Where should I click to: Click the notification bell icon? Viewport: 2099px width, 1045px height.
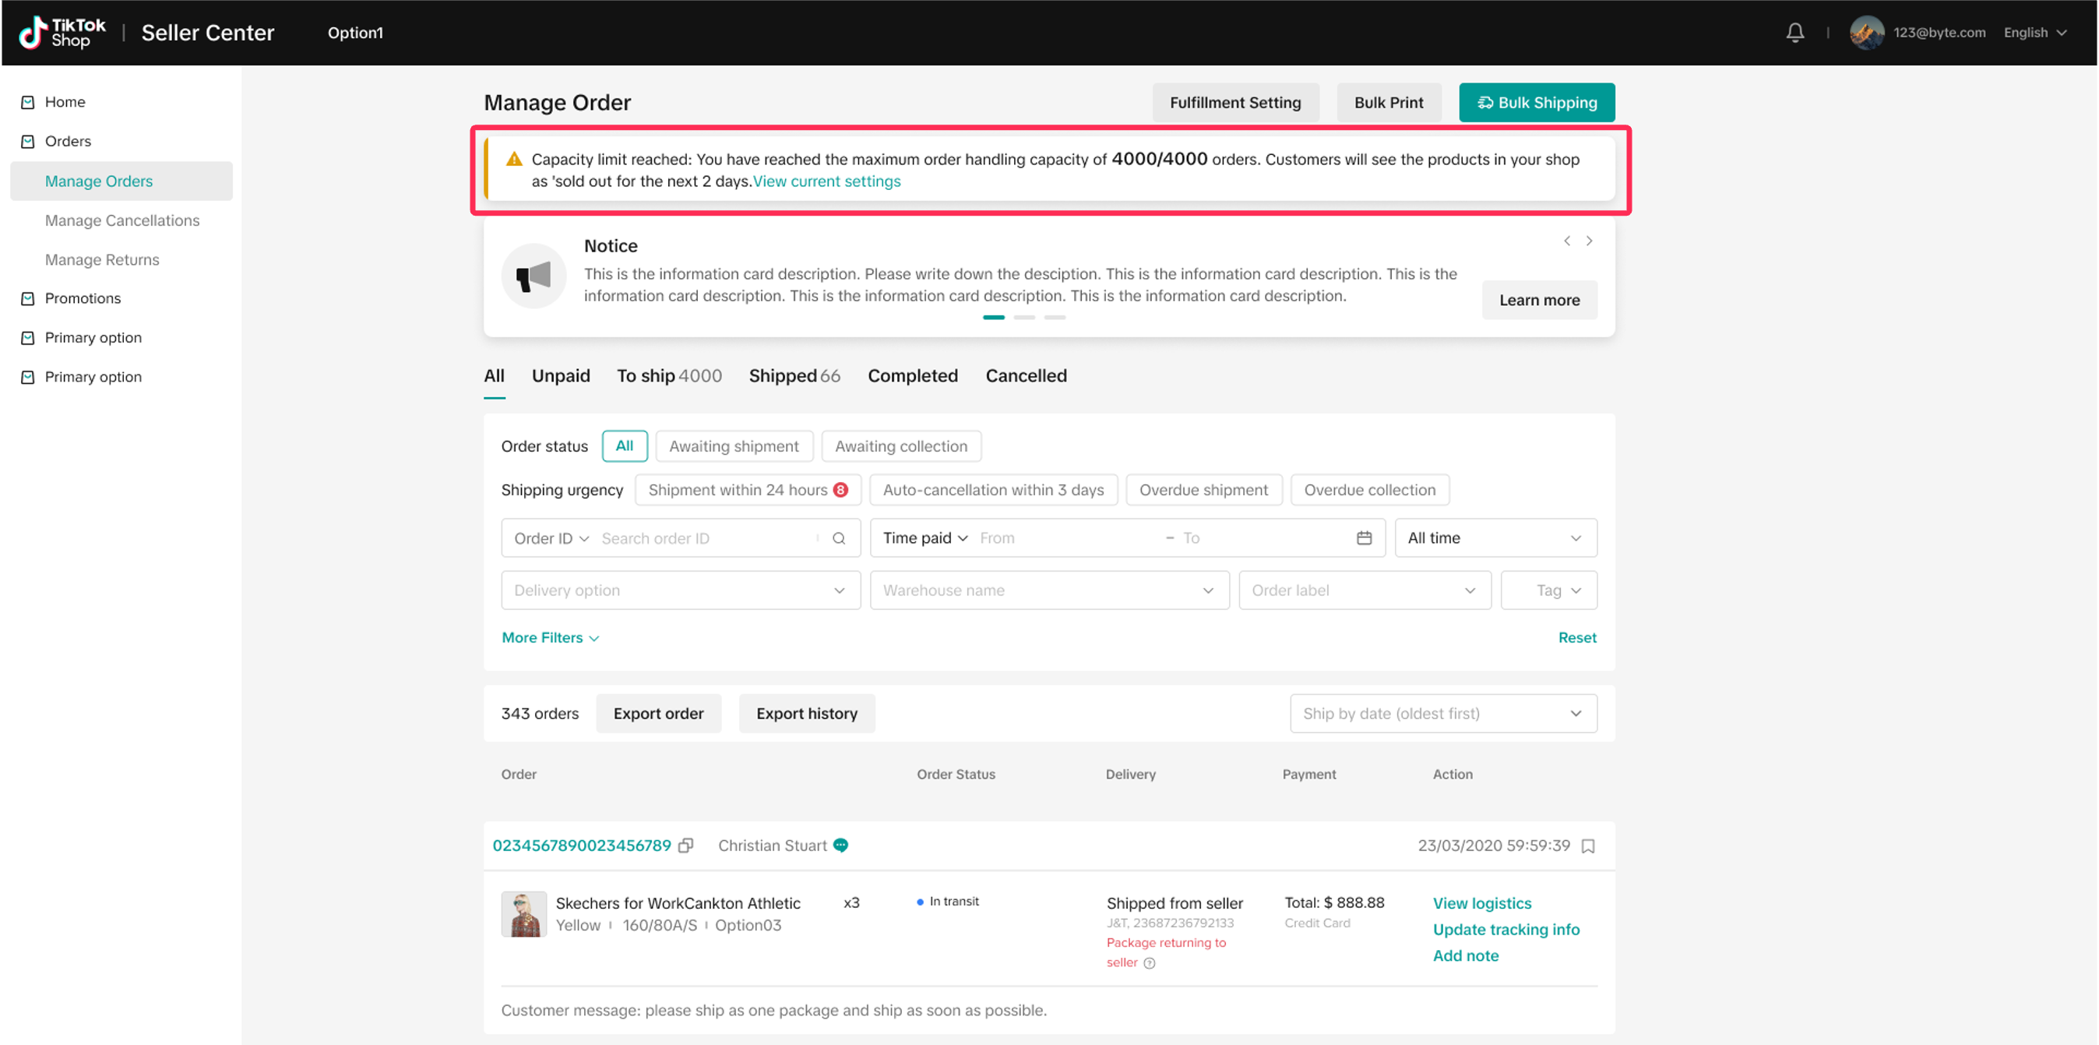tap(1794, 33)
